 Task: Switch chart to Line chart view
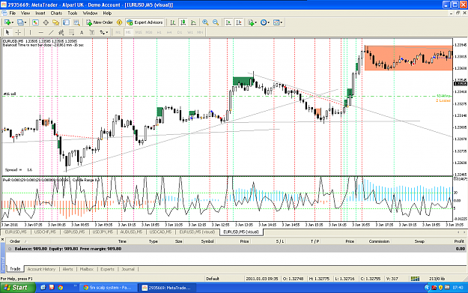point(193,22)
